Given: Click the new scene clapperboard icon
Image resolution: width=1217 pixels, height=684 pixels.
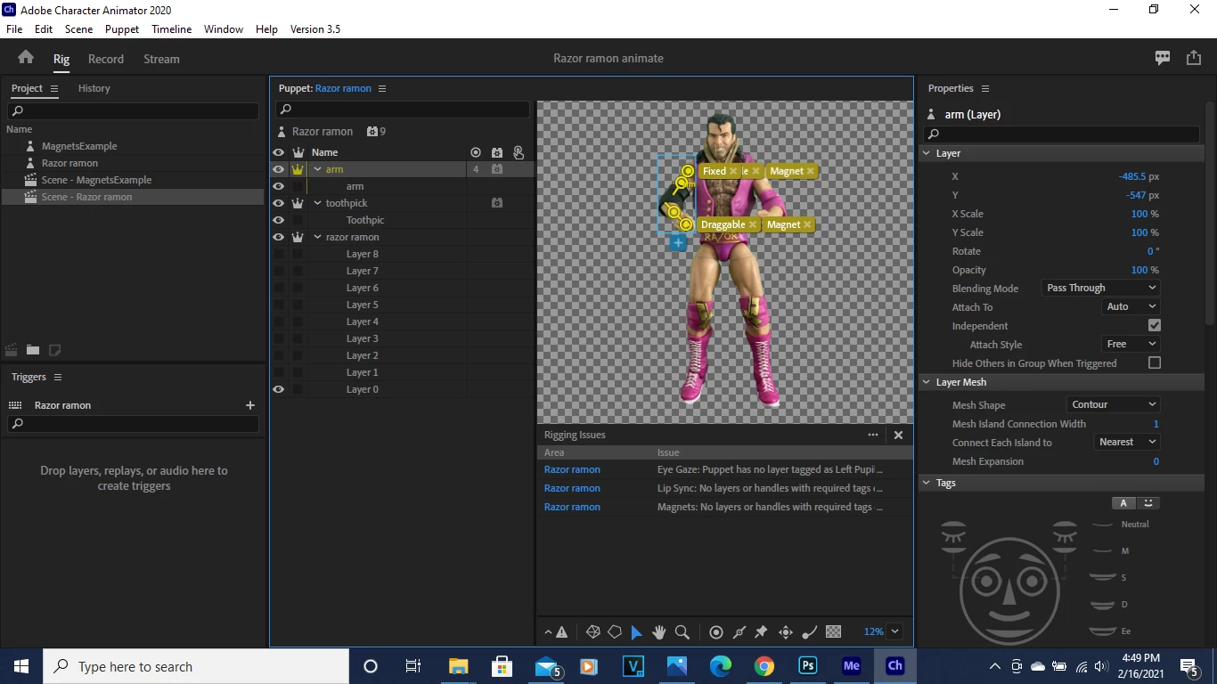Looking at the screenshot, I should click(12, 350).
